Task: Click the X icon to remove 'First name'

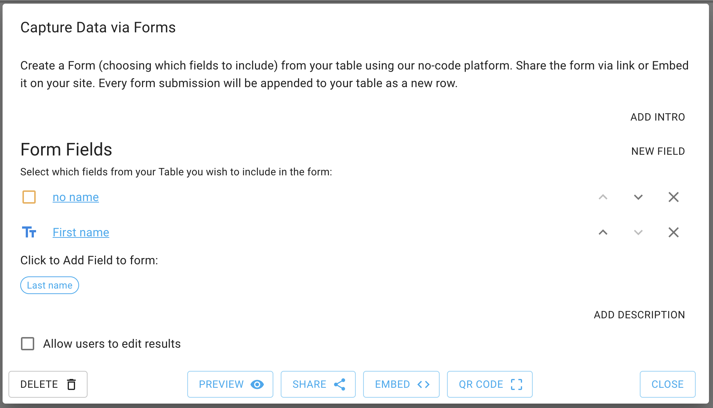Action: 674,232
